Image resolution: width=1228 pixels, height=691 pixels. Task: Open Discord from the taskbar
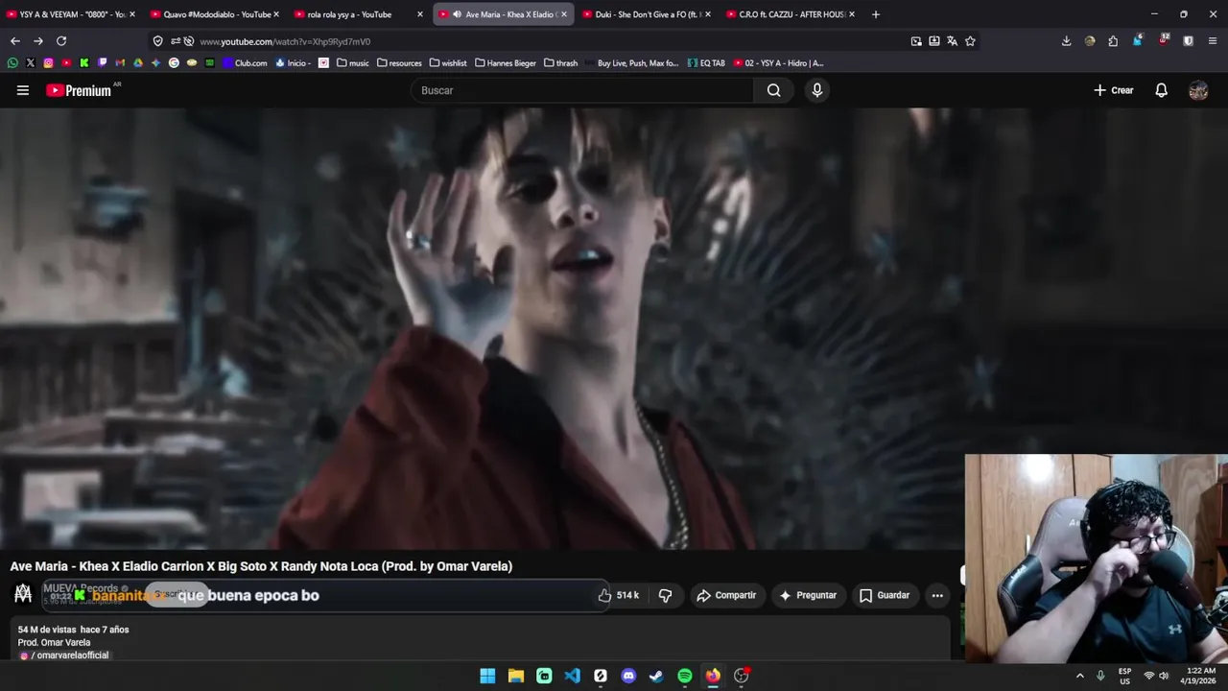[x=628, y=676]
